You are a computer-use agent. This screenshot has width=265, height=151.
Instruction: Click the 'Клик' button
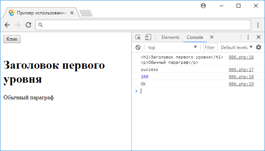12,39
